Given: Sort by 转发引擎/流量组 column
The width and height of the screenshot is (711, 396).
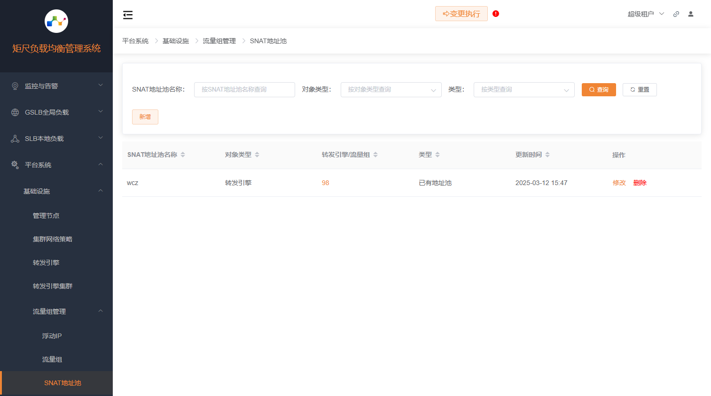Looking at the screenshot, I should click(375, 155).
